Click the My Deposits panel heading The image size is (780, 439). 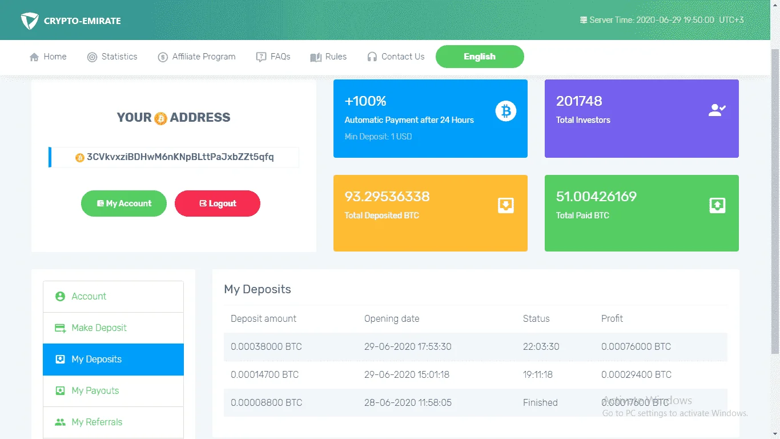[258, 289]
